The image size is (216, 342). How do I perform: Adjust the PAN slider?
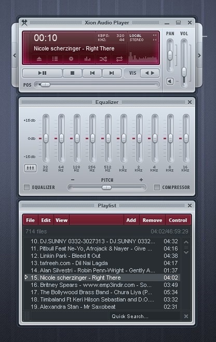[x=170, y=56]
